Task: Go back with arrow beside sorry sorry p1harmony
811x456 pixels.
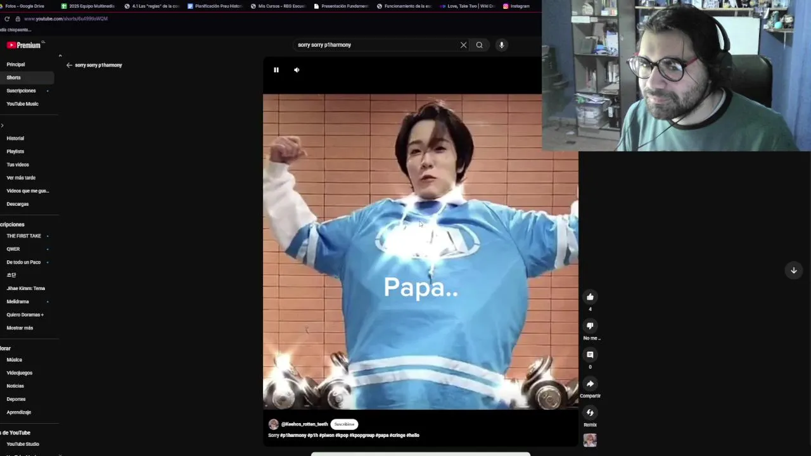Action: (x=69, y=65)
